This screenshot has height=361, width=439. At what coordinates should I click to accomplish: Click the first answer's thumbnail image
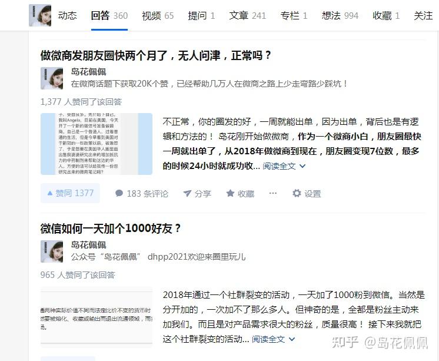pyautogui.click(x=97, y=144)
